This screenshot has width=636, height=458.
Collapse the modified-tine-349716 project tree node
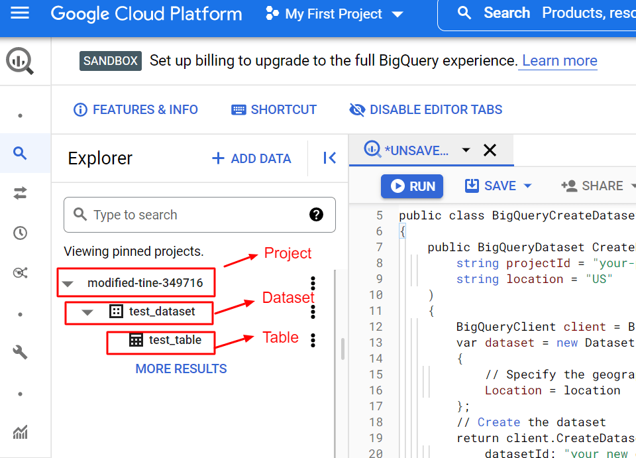coord(68,283)
